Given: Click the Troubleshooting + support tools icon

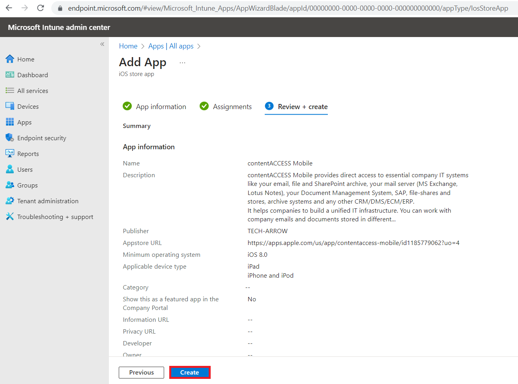Looking at the screenshot, I should [x=10, y=217].
